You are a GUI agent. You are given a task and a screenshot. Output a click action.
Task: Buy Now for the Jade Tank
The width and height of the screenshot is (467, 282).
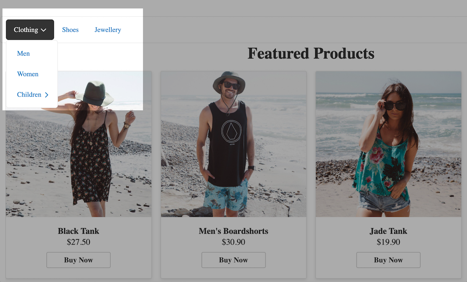pyautogui.click(x=388, y=260)
